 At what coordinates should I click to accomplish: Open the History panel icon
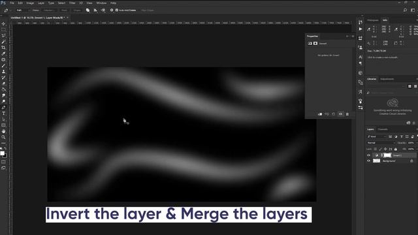pyautogui.click(x=361, y=22)
